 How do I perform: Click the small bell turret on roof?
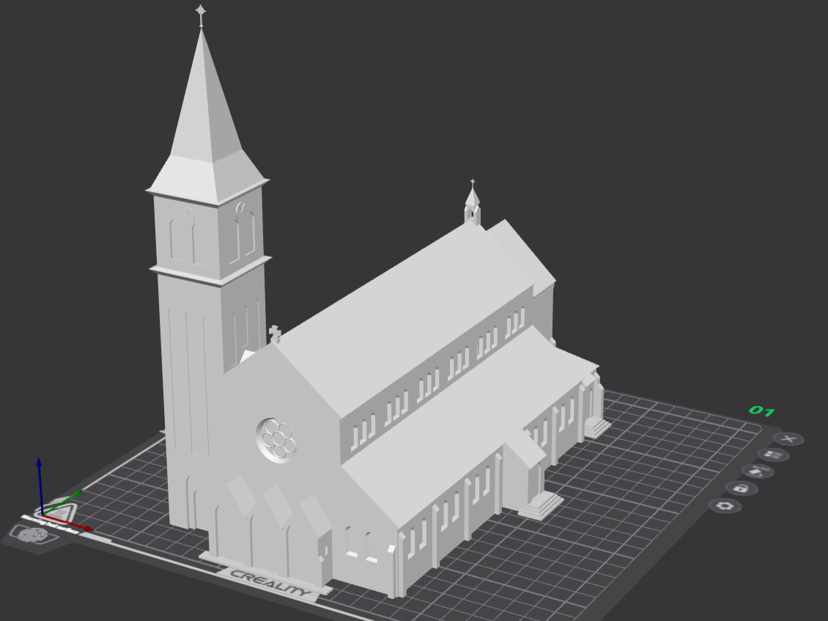click(x=473, y=204)
